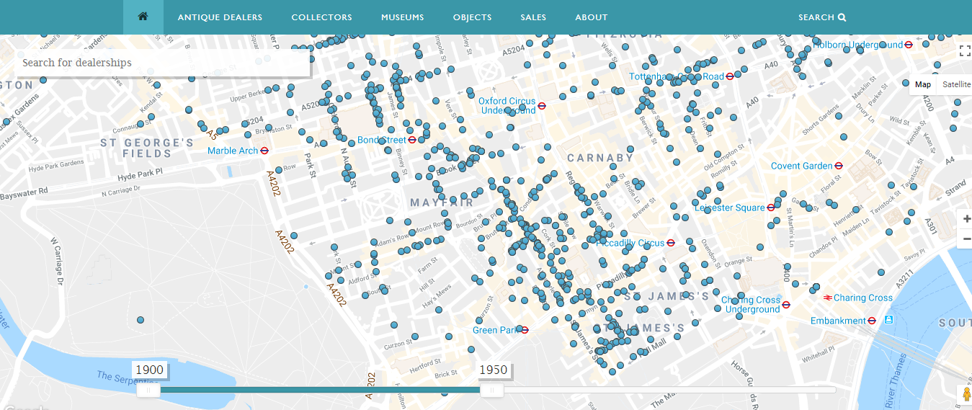Click the home icon in navigation bar
The width and height of the screenshot is (972, 410).
tap(143, 17)
